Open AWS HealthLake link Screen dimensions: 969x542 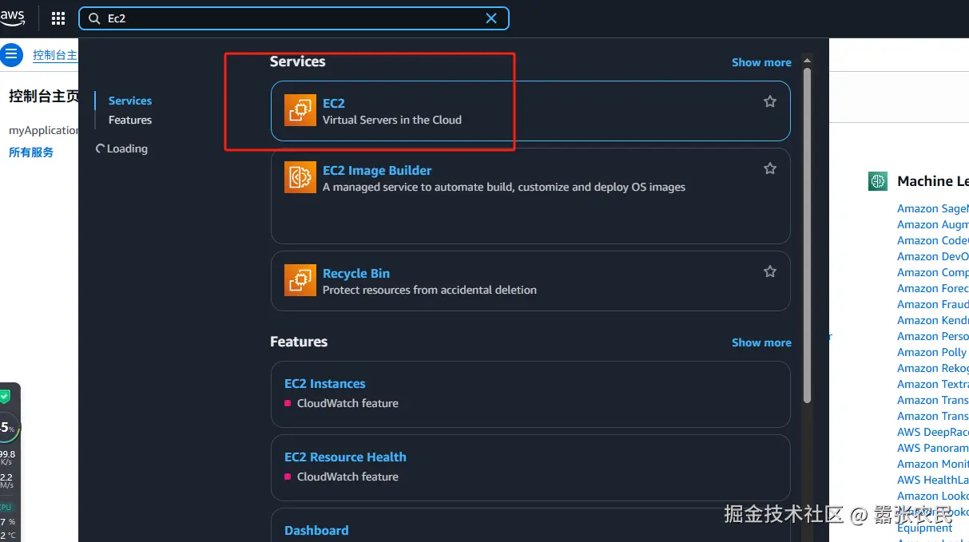[x=932, y=480]
